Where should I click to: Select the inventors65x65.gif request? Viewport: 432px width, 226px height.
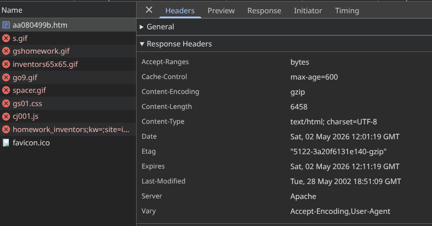click(x=68, y=64)
